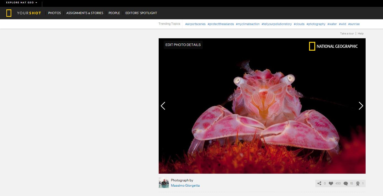
Task: Navigate to the People section
Action: tap(114, 13)
